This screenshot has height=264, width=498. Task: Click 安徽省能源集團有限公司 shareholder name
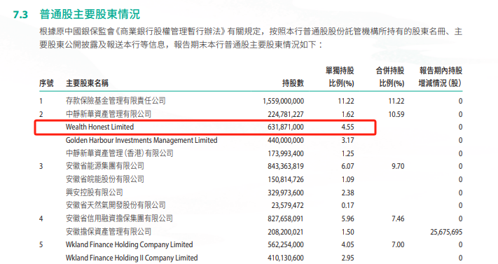coord(105,166)
